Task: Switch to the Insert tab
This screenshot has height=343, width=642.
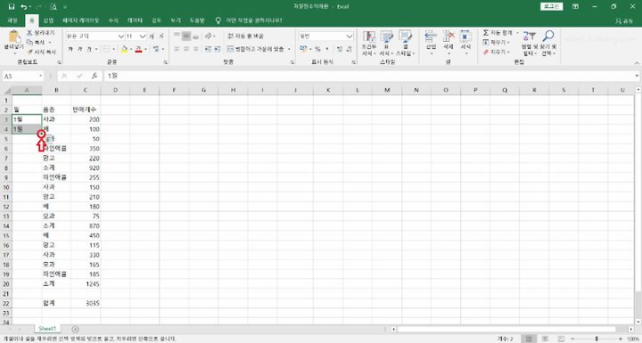Action: (x=48, y=20)
